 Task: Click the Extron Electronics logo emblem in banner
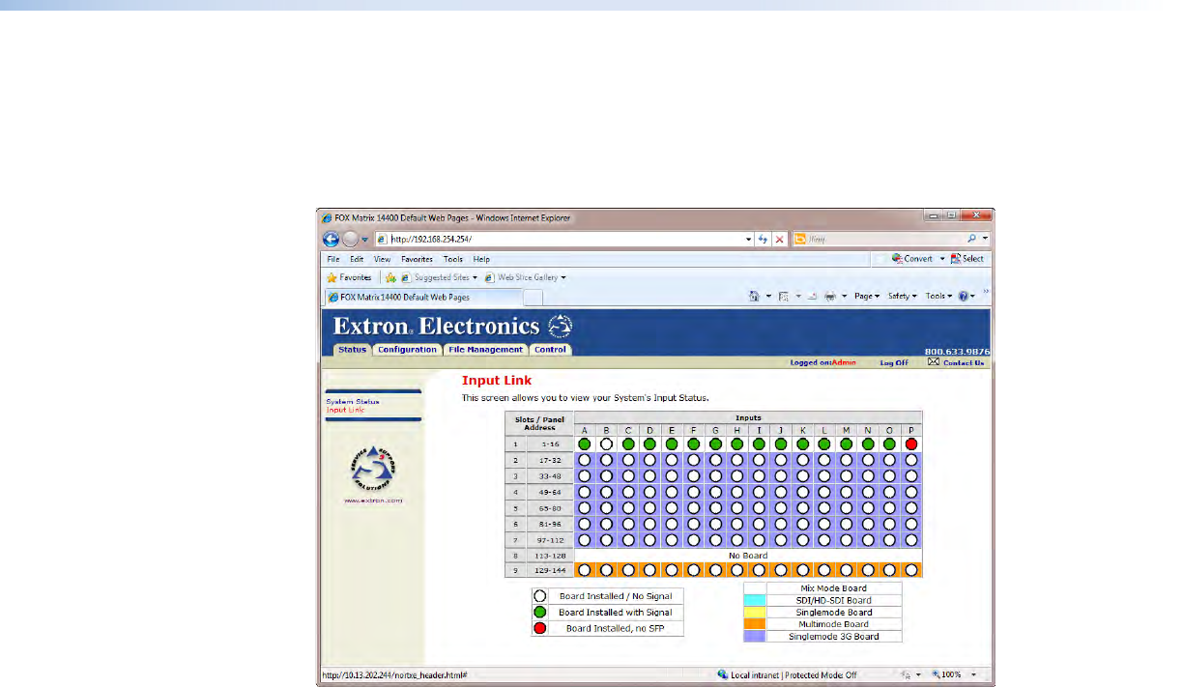click(x=561, y=326)
